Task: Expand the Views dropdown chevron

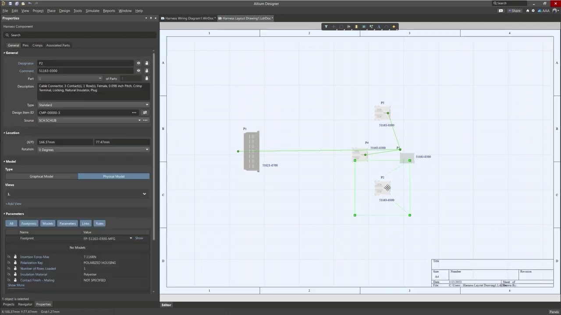Action: point(144,194)
